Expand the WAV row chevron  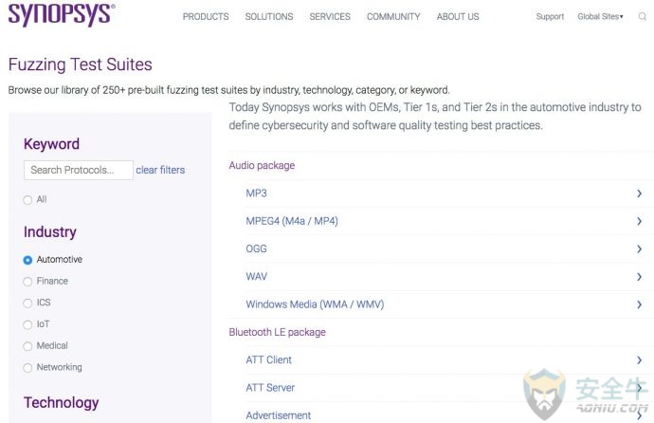coord(639,277)
